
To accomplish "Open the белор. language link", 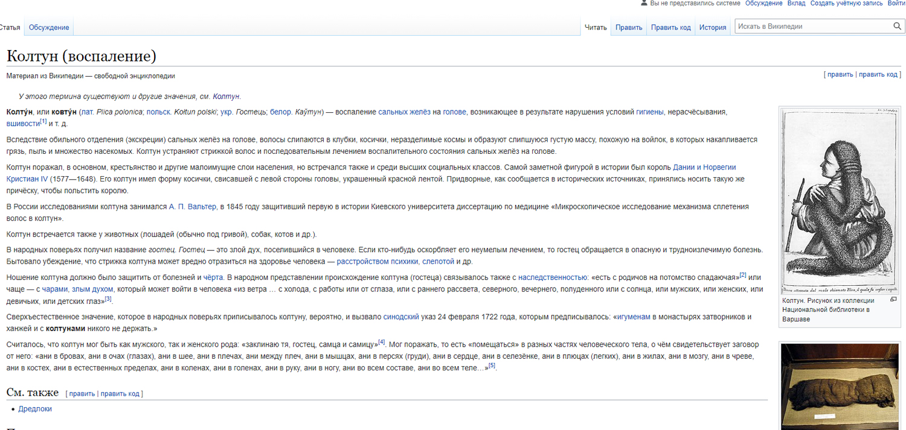I will [281, 112].
